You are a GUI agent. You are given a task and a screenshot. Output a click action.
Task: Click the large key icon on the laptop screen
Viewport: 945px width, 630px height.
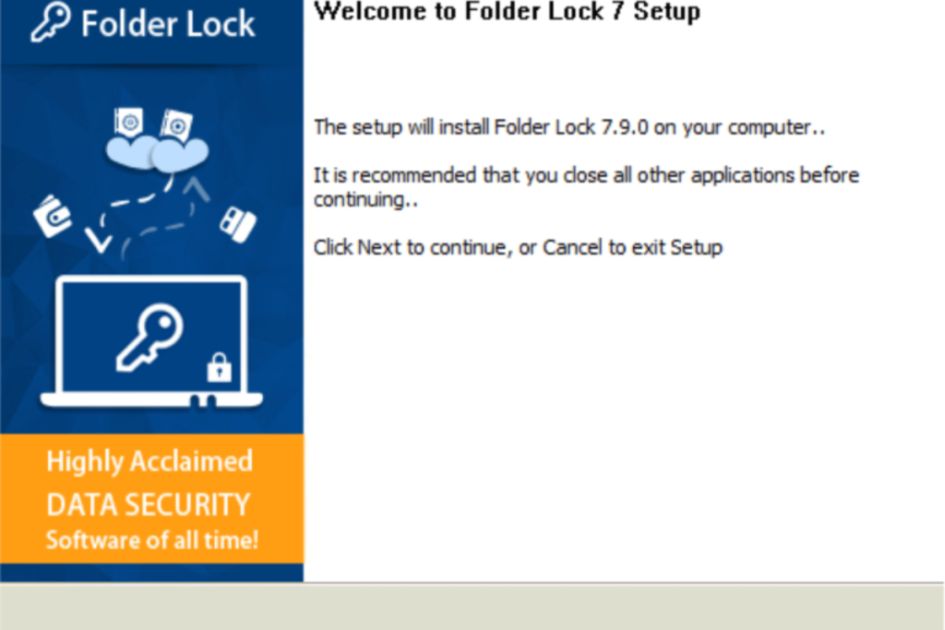tap(150, 336)
